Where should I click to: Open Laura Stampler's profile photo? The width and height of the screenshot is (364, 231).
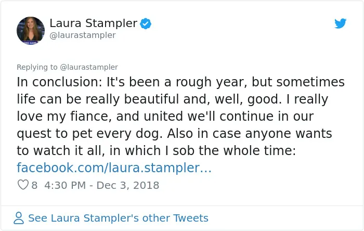point(30,30)
